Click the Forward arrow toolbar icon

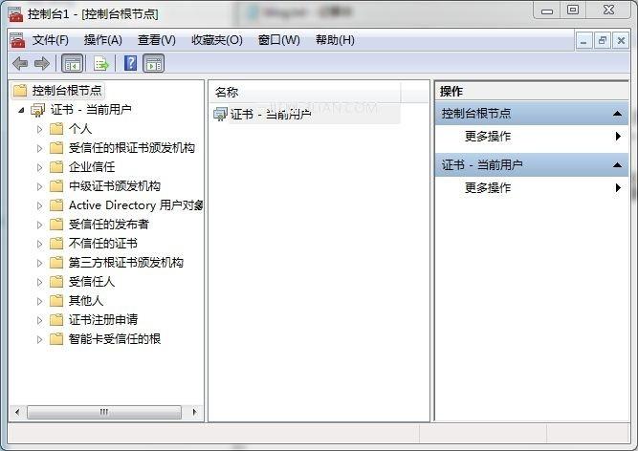pos(42,63)
